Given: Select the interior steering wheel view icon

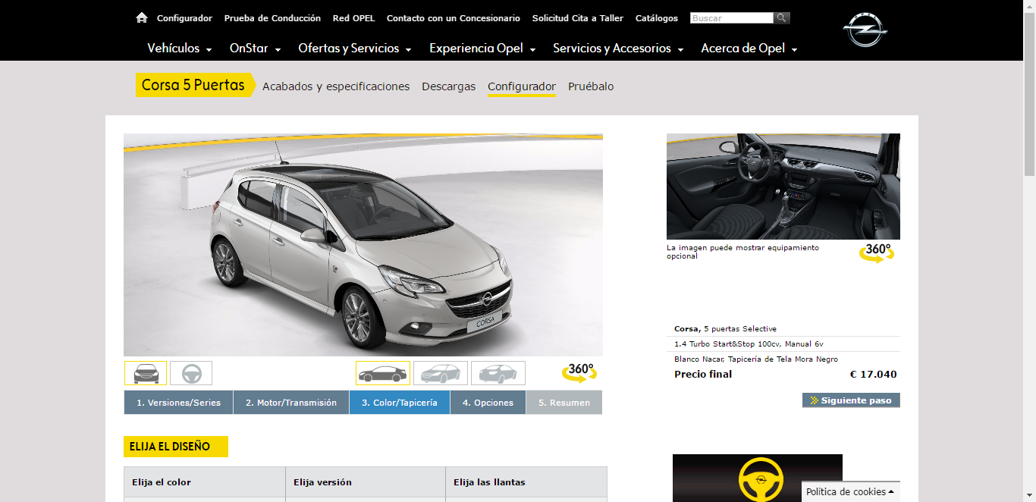Looking at the screenshot, I should 191,373.
